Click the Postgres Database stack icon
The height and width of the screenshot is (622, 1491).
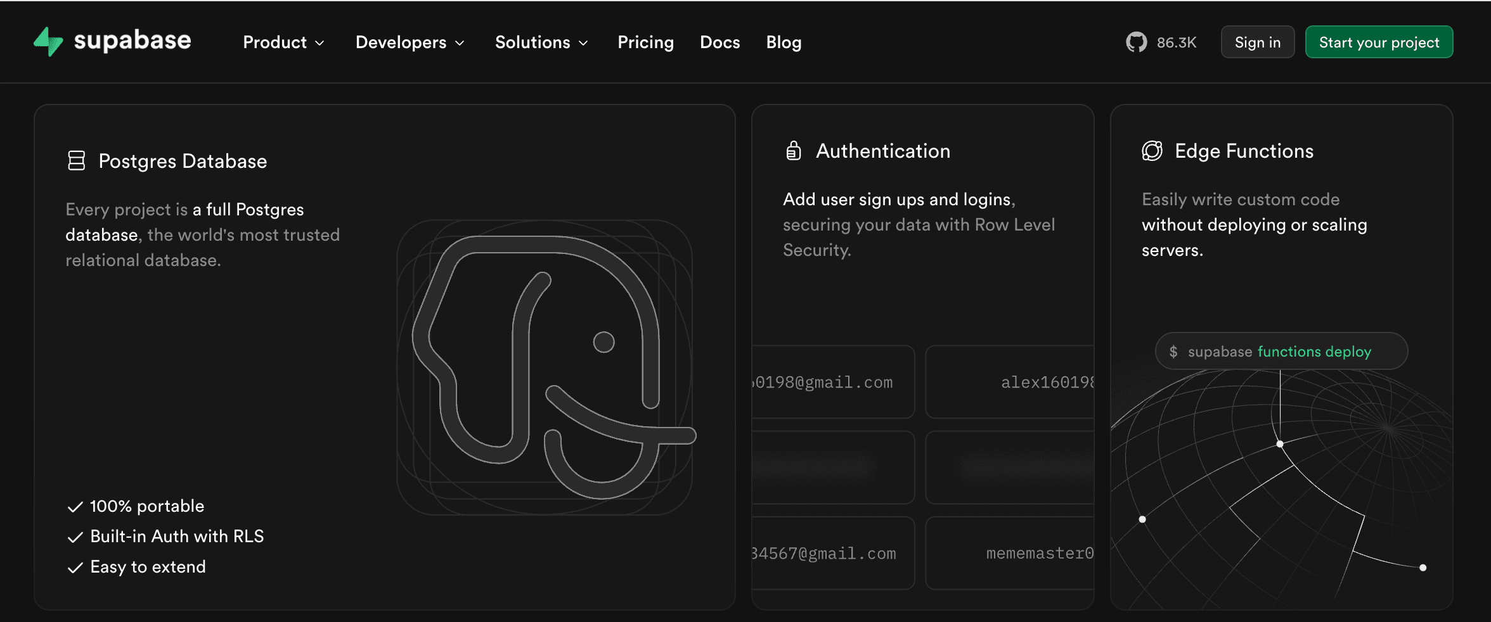[x=76, y=161]
